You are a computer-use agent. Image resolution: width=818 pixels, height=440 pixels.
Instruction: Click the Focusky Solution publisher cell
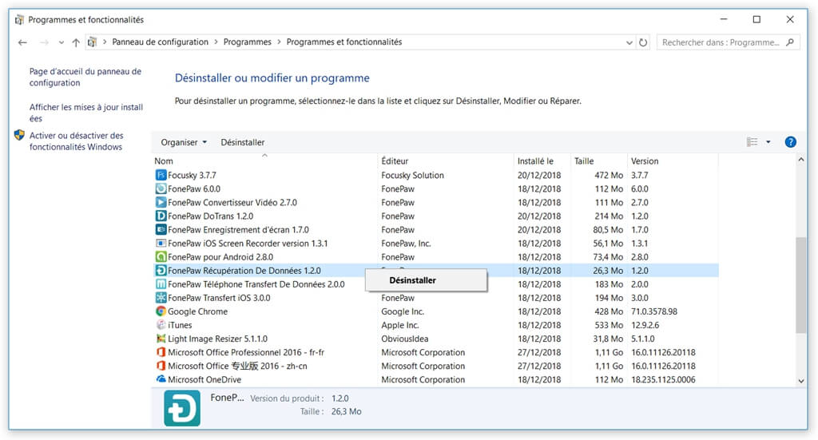[x=413, y=175]
